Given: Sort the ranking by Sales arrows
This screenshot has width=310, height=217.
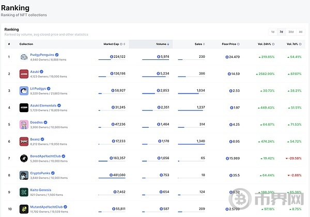Looking at the screenshot, I should pos(204,44).
